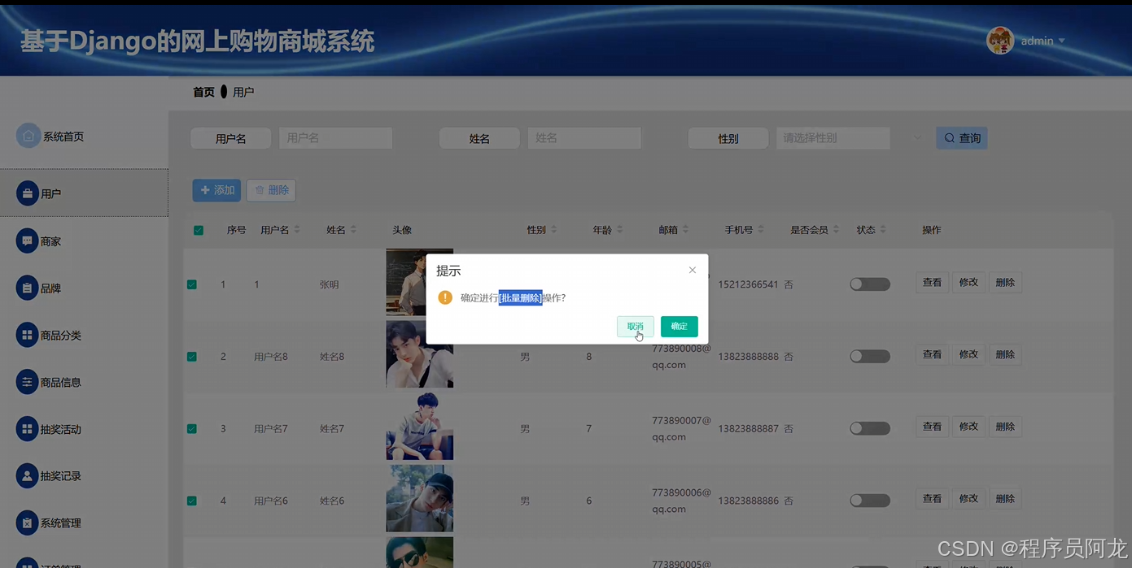Screen dimensions: 1132x568
Task: Click 首页 breadcrumb link
Action: [x=203, y=93]
